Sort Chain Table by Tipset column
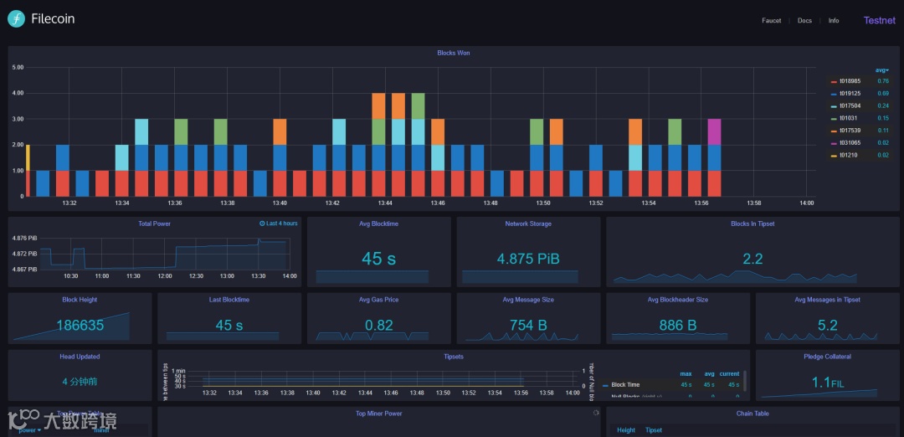 pyautogui.click(x=654, y=430)
